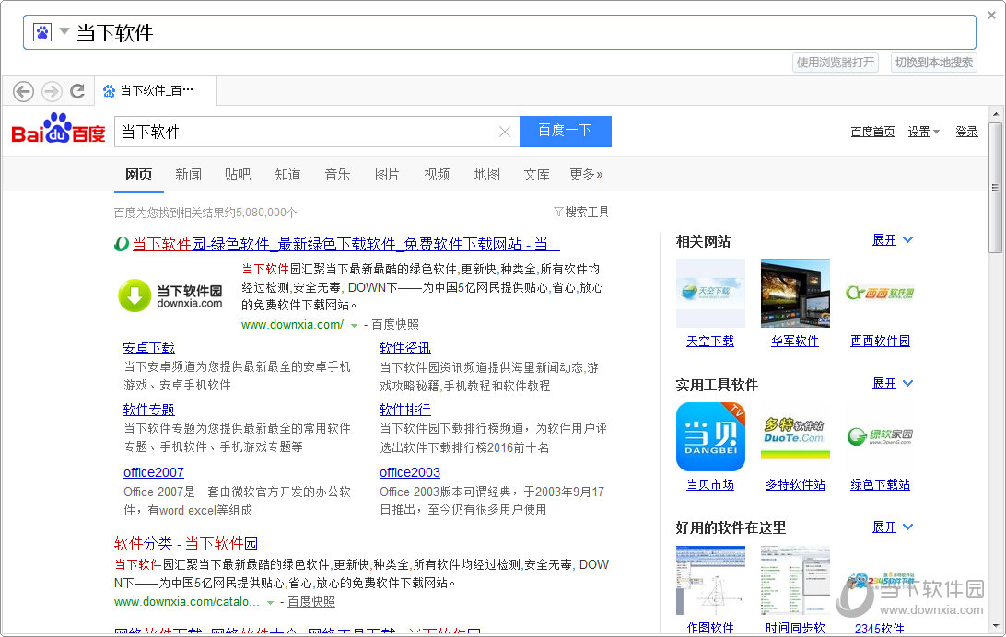Click the 当下软件园 downxia.com logo
Viewport: 1006px width, 637px height.
point(171,295)
